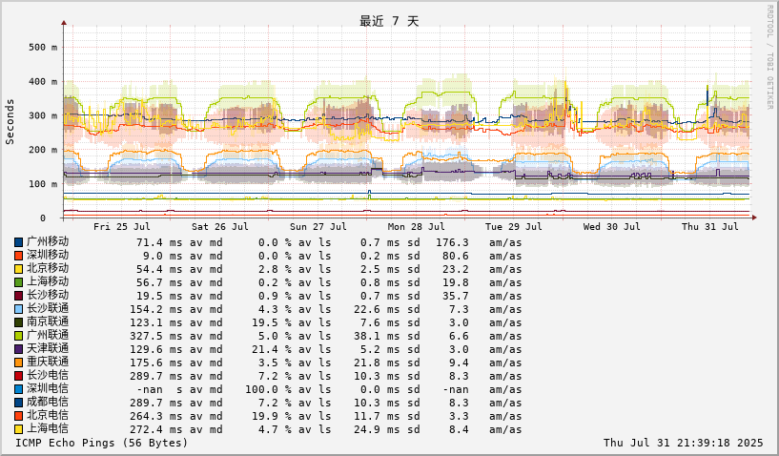
Task: Click the 南京联通 legend label
Action: pos(48,321)
